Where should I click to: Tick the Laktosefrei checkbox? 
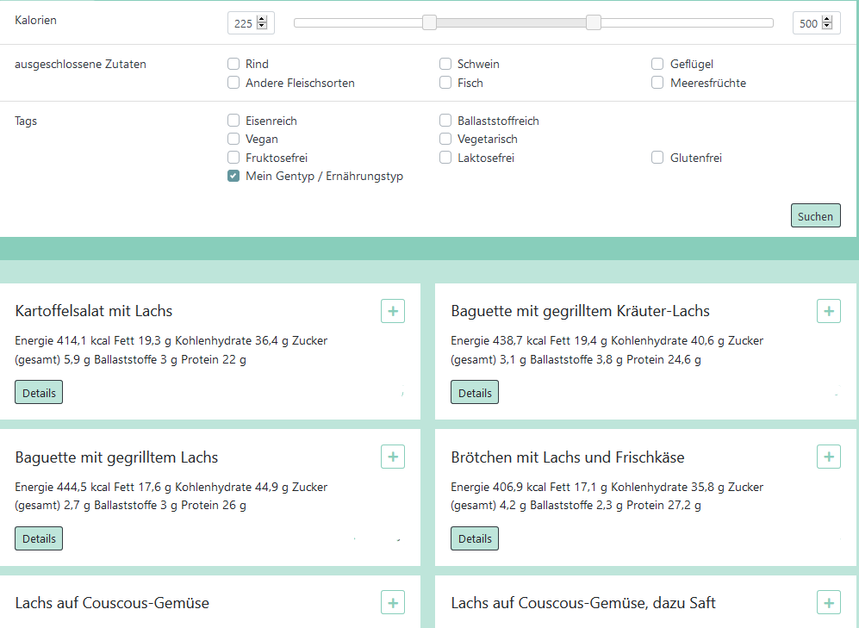[x=445, y=158]
